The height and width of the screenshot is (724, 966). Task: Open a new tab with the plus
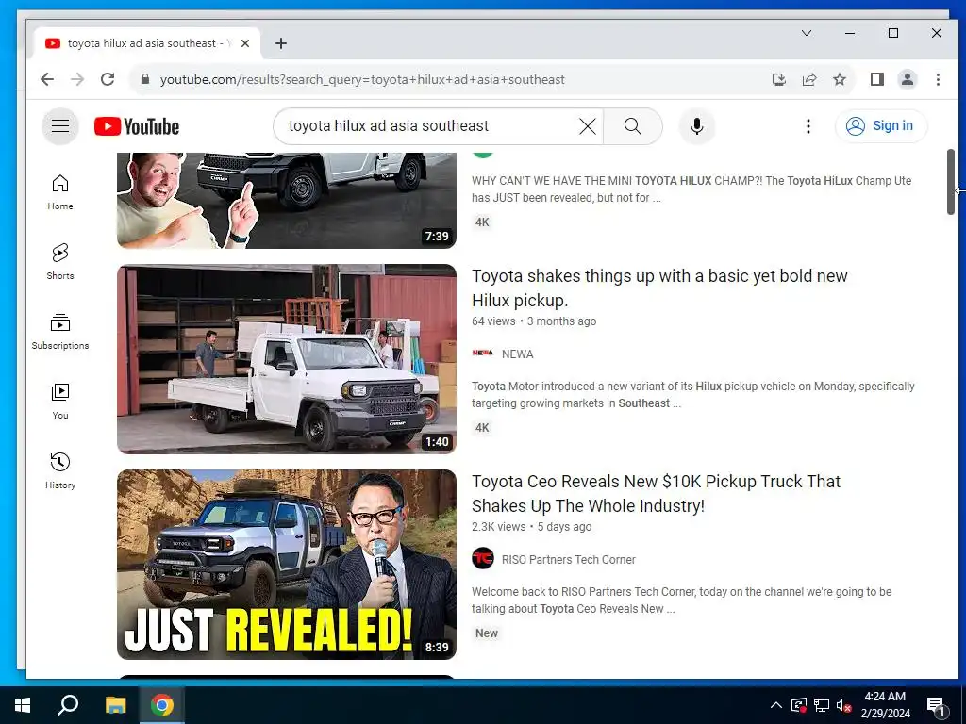click(281, 43)
